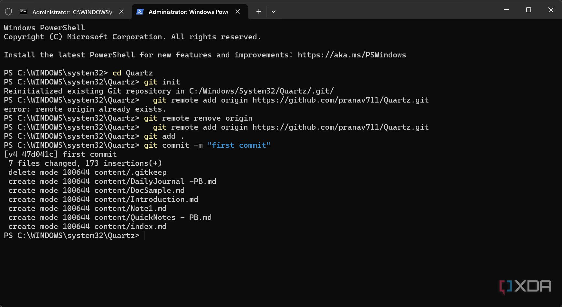This screenshot has height=307, width=562.
Task: Click the Quartz.git URL below remote remove command
Action: click(340, 127)
